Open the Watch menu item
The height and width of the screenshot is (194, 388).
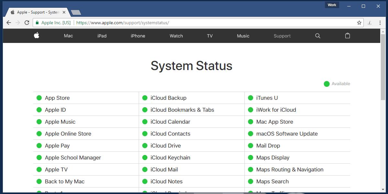pyautogui.click(x=176, y=36)
